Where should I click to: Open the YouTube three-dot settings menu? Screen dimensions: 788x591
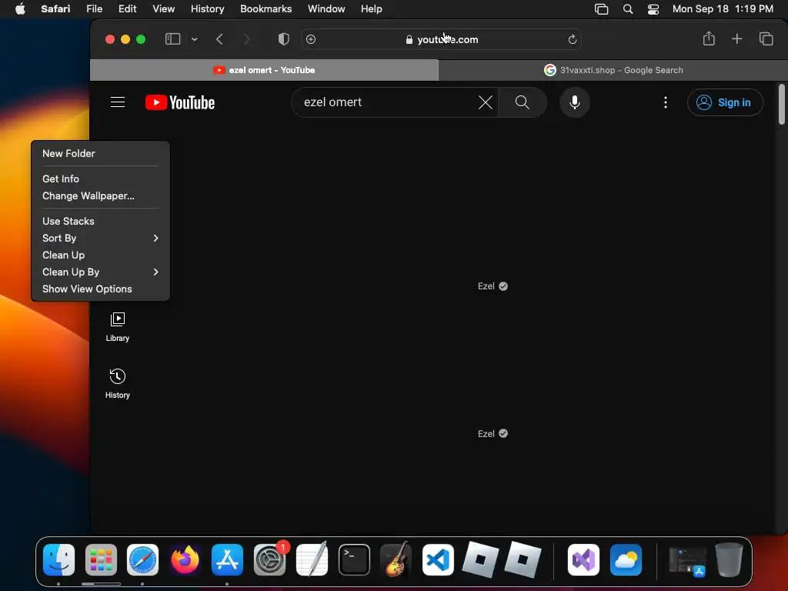666,102
